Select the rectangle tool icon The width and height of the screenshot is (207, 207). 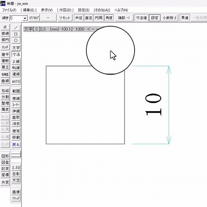click(x=16, y=34)
